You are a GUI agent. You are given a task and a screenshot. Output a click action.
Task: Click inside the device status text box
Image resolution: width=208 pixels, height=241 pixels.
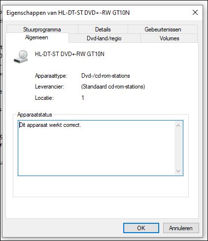pyautogui.click(x=96, y=148)
